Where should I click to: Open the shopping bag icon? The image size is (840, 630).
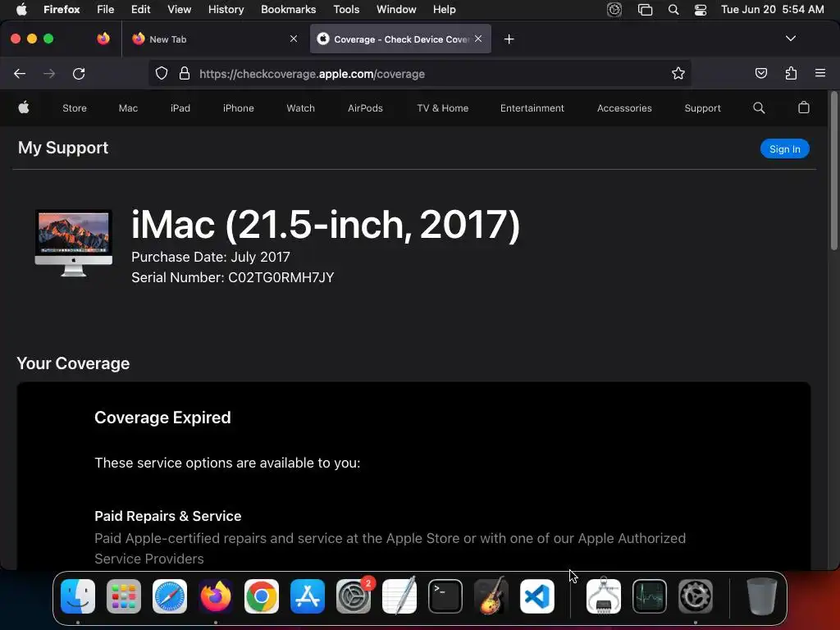click(x=804, y=107)
